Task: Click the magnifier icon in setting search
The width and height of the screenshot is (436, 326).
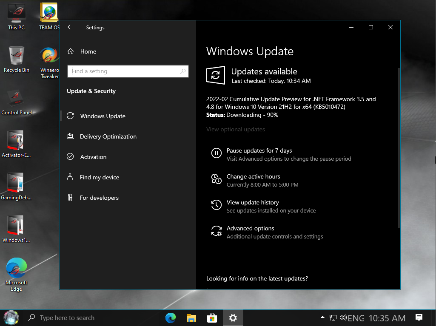Action: click(x=182, y=71)
